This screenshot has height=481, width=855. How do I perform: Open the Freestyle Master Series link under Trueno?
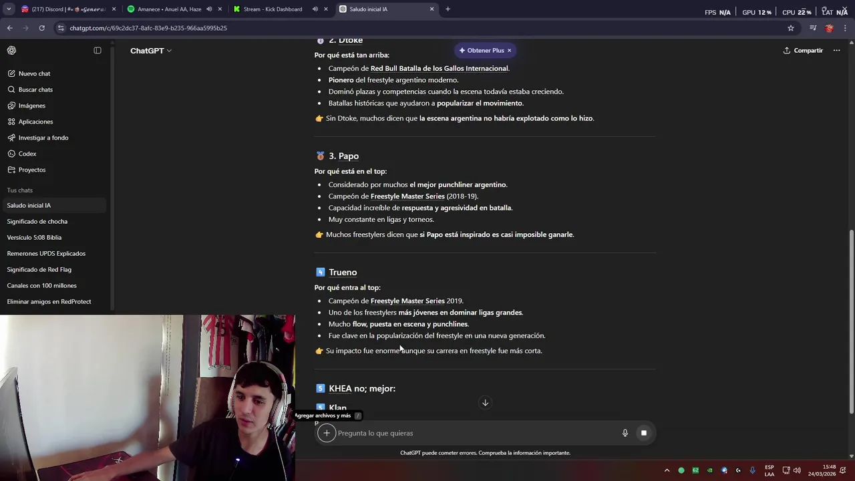(407, 301)
